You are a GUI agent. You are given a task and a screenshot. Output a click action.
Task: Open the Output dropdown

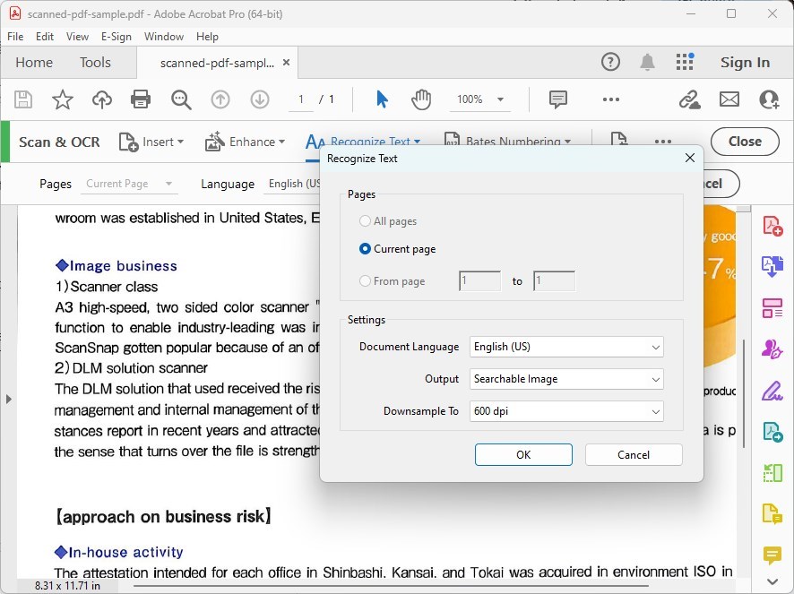pos(566,379)
